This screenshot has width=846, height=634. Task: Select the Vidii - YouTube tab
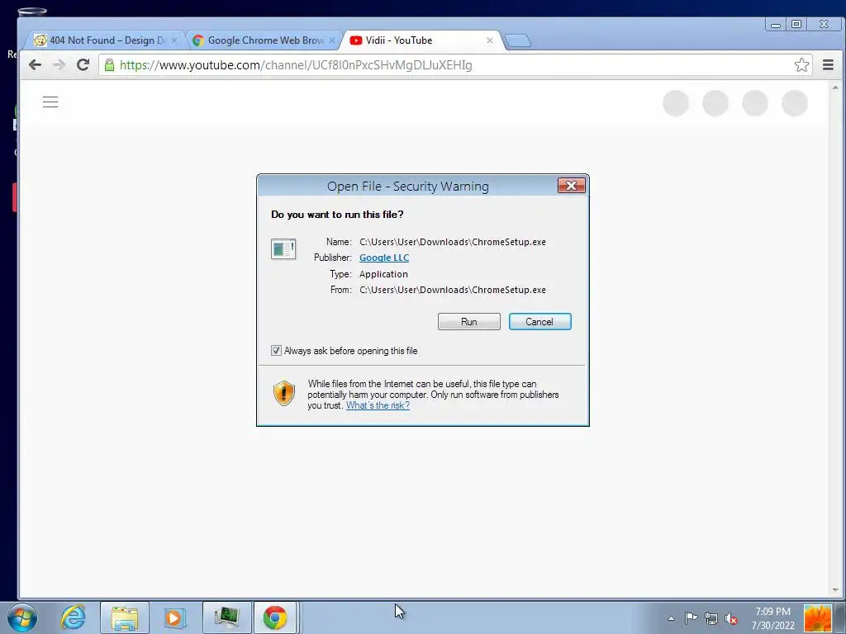tap(422, 40)
